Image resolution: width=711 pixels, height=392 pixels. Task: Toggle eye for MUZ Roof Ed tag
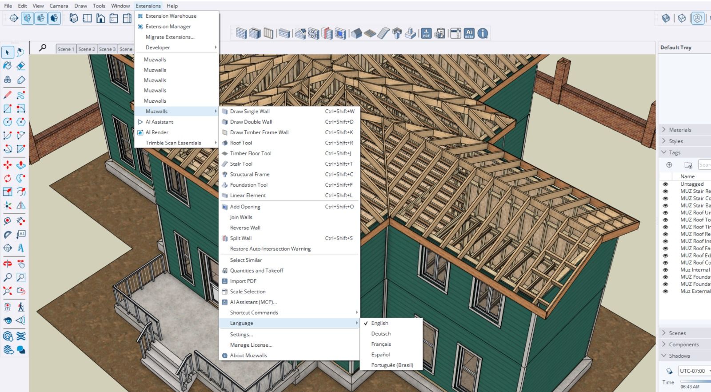(665, 256)
